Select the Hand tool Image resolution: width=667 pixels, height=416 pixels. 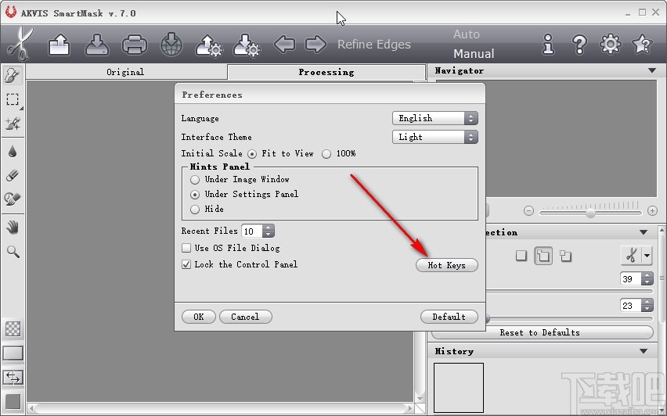(x=13, y=228)
